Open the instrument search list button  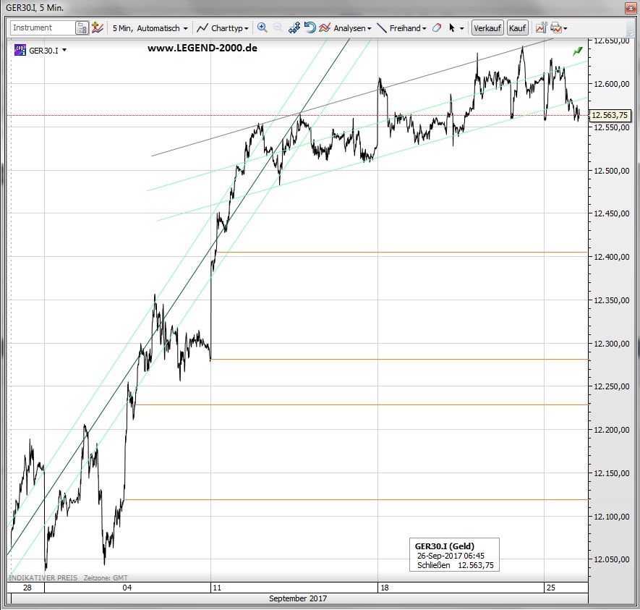point(82,27)
